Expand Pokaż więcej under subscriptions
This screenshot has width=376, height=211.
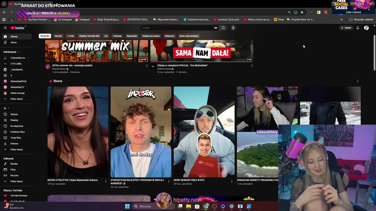[17, 99]
